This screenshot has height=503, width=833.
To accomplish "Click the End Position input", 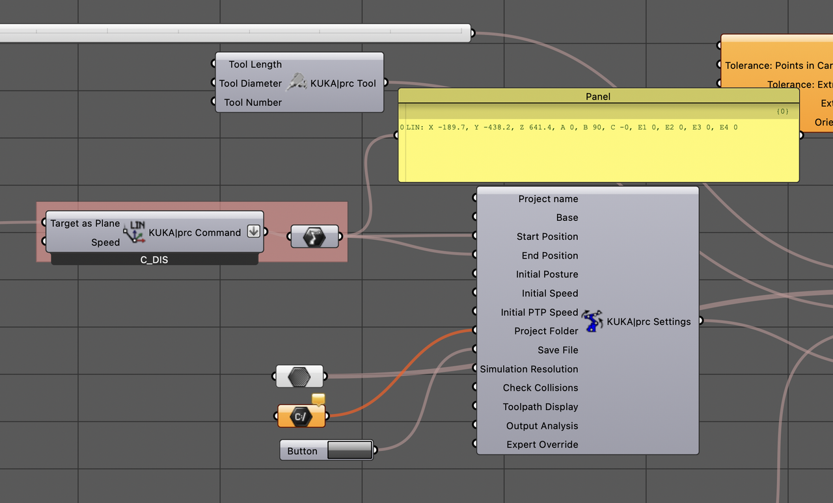I will tap(550, 255).
